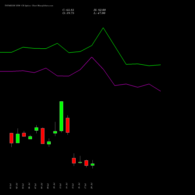This screenshot has height=195, width=195.
Task: Select the small red candlestick for 03 Jul
Action: point(24,135)
